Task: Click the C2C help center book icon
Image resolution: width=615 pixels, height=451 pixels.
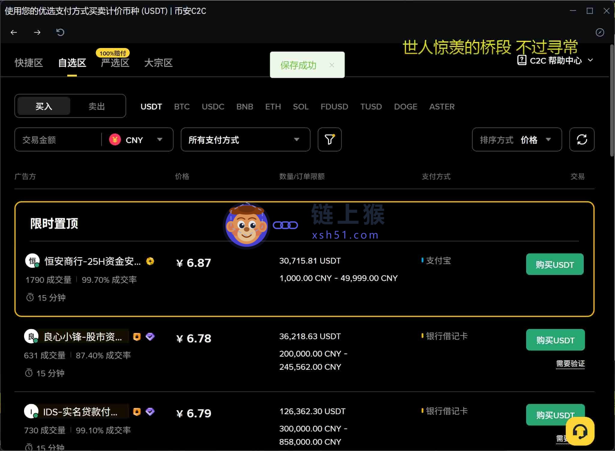Action: click(x=522, y=60)
